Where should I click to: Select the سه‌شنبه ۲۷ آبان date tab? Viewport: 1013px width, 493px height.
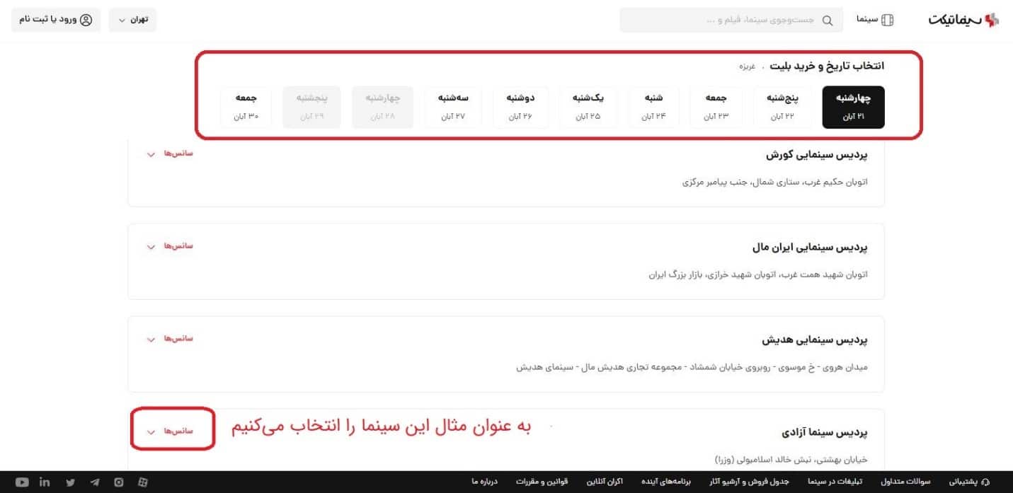pos(453,108)
